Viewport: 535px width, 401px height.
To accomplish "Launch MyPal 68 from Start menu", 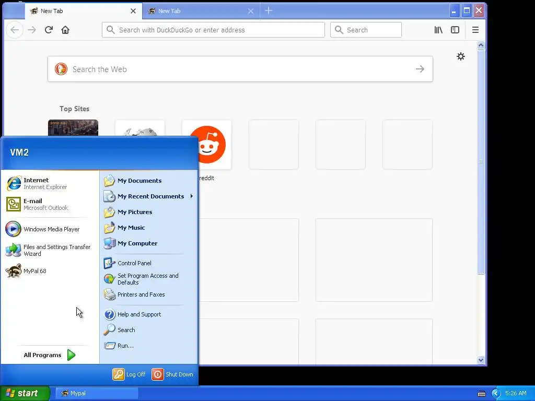I will [x=50, y=271].
